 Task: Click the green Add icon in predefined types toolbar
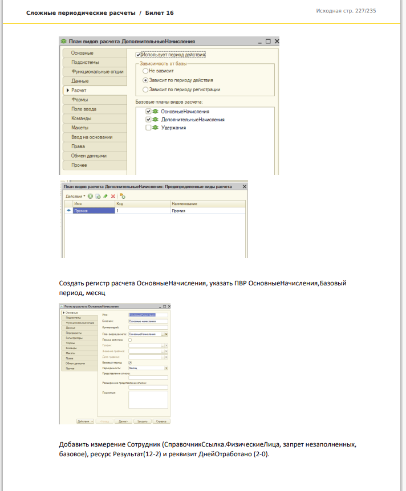(x=90, y=197)
